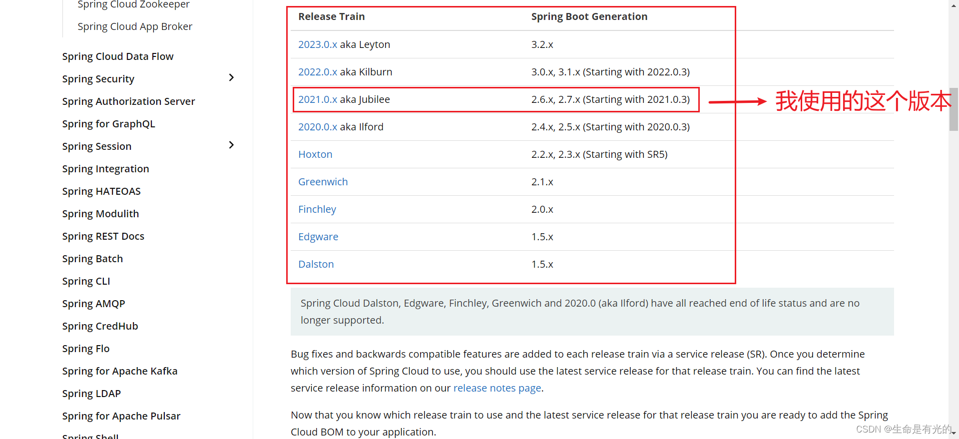Open Spring Integration project

click(106, 169)
